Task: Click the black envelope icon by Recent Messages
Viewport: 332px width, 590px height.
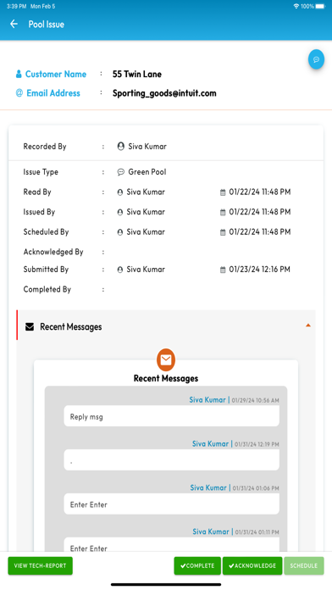Action: 30,326
